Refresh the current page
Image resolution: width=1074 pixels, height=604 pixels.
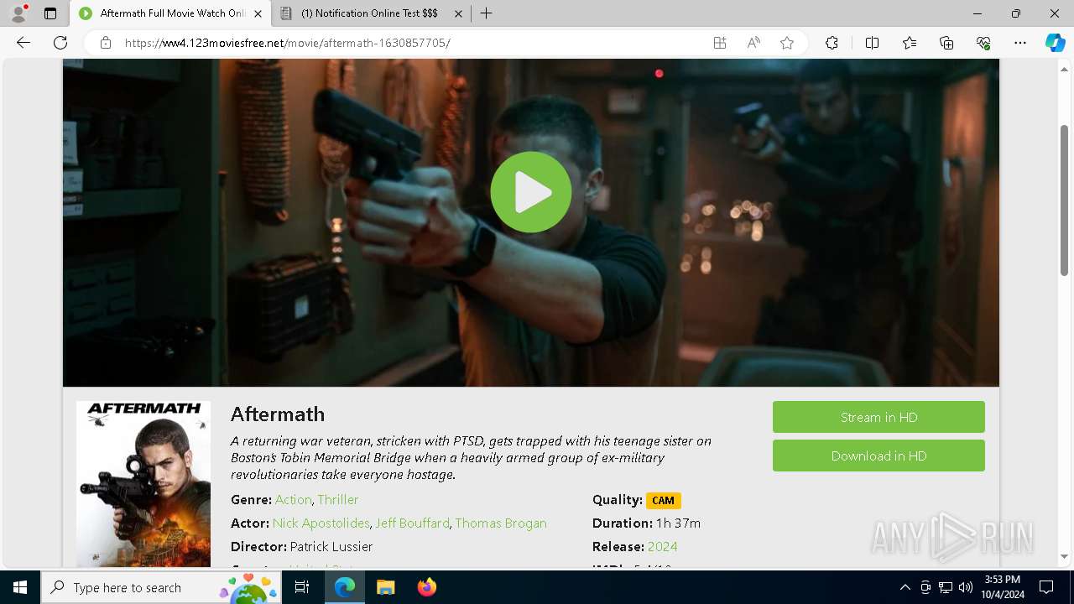point(60,43)
